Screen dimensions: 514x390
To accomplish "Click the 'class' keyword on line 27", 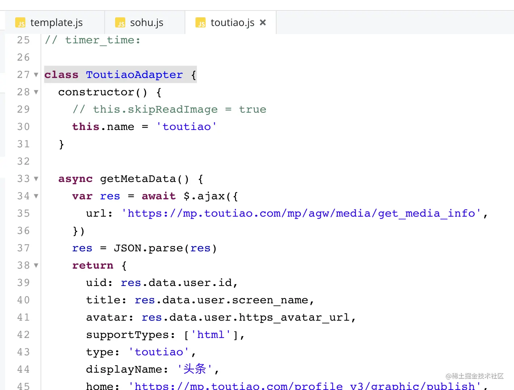I will click(61, 75).
